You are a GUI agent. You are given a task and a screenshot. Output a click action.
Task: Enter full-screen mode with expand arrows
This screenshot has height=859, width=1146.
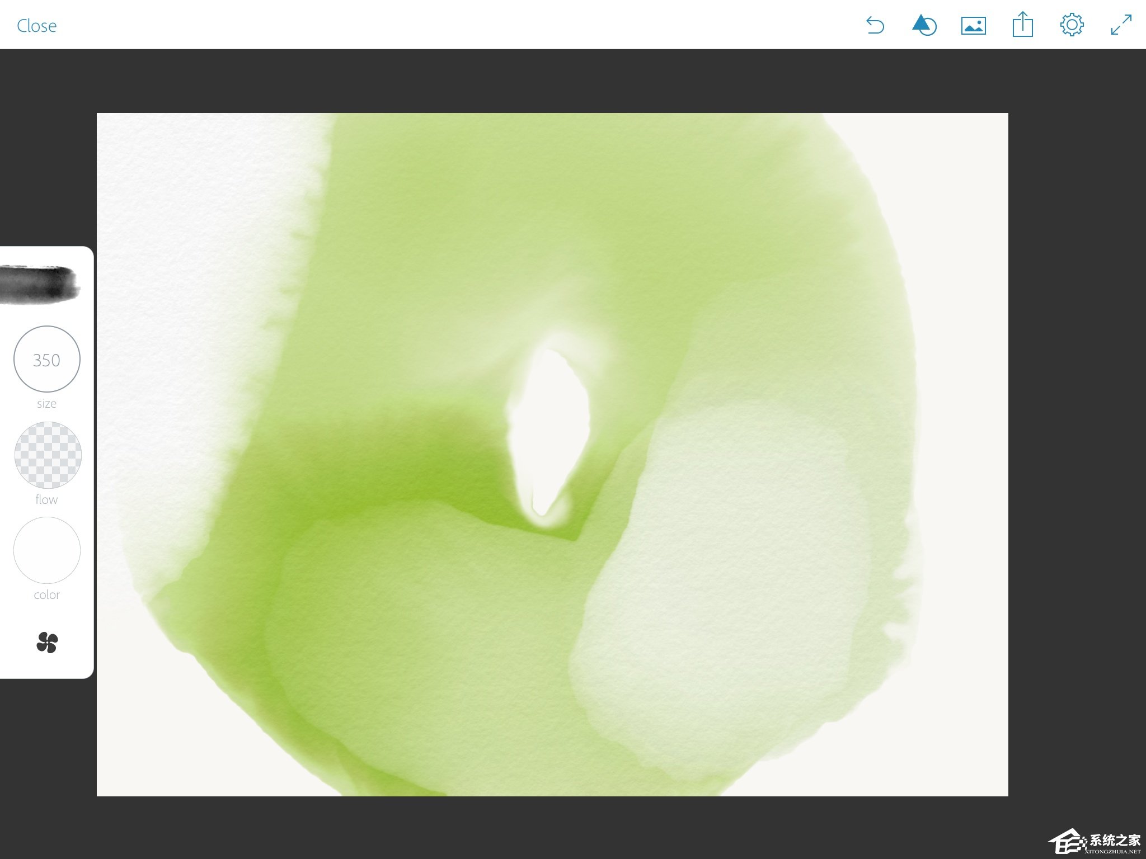click(x=1121, y=25)
